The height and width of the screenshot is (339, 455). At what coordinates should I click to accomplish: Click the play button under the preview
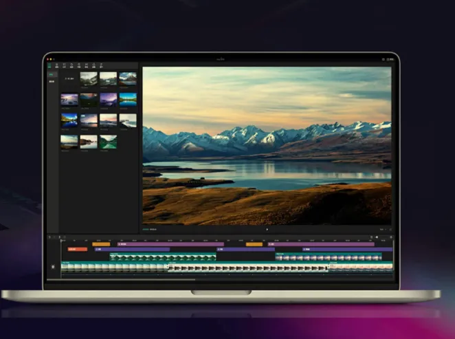click(267, 229)
